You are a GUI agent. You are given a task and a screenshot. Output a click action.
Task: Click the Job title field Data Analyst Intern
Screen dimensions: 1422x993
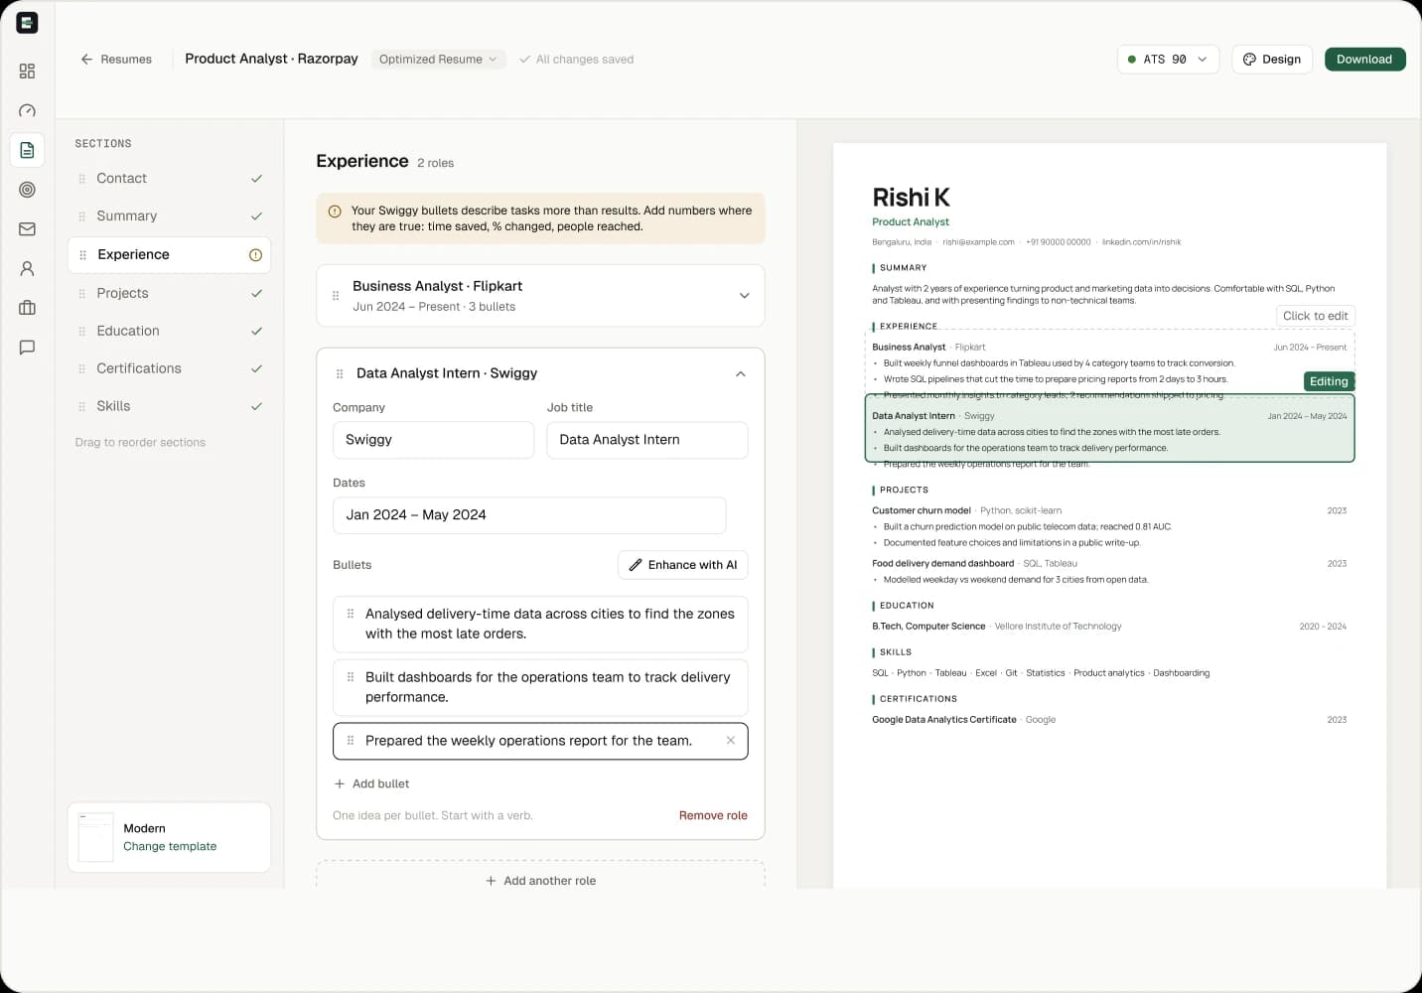click(x=647, y=440)
